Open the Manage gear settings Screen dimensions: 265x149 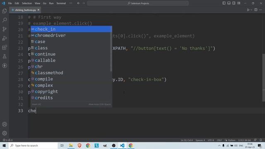click(5, 133)
